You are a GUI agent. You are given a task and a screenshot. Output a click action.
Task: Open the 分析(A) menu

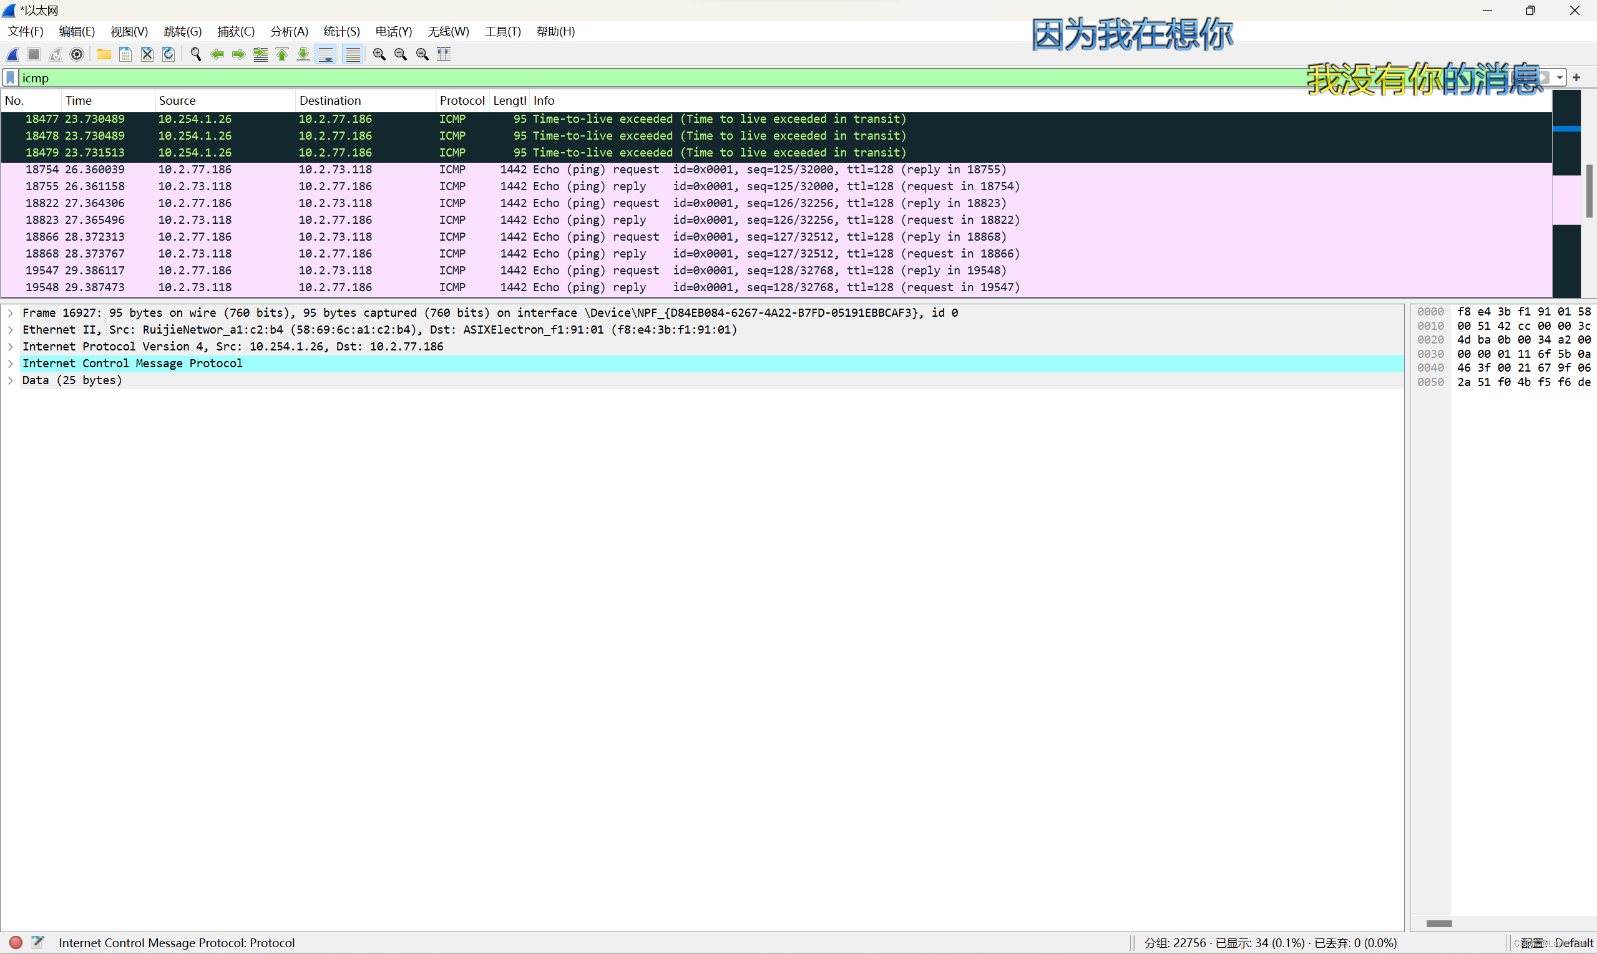[x=289, y=32]
